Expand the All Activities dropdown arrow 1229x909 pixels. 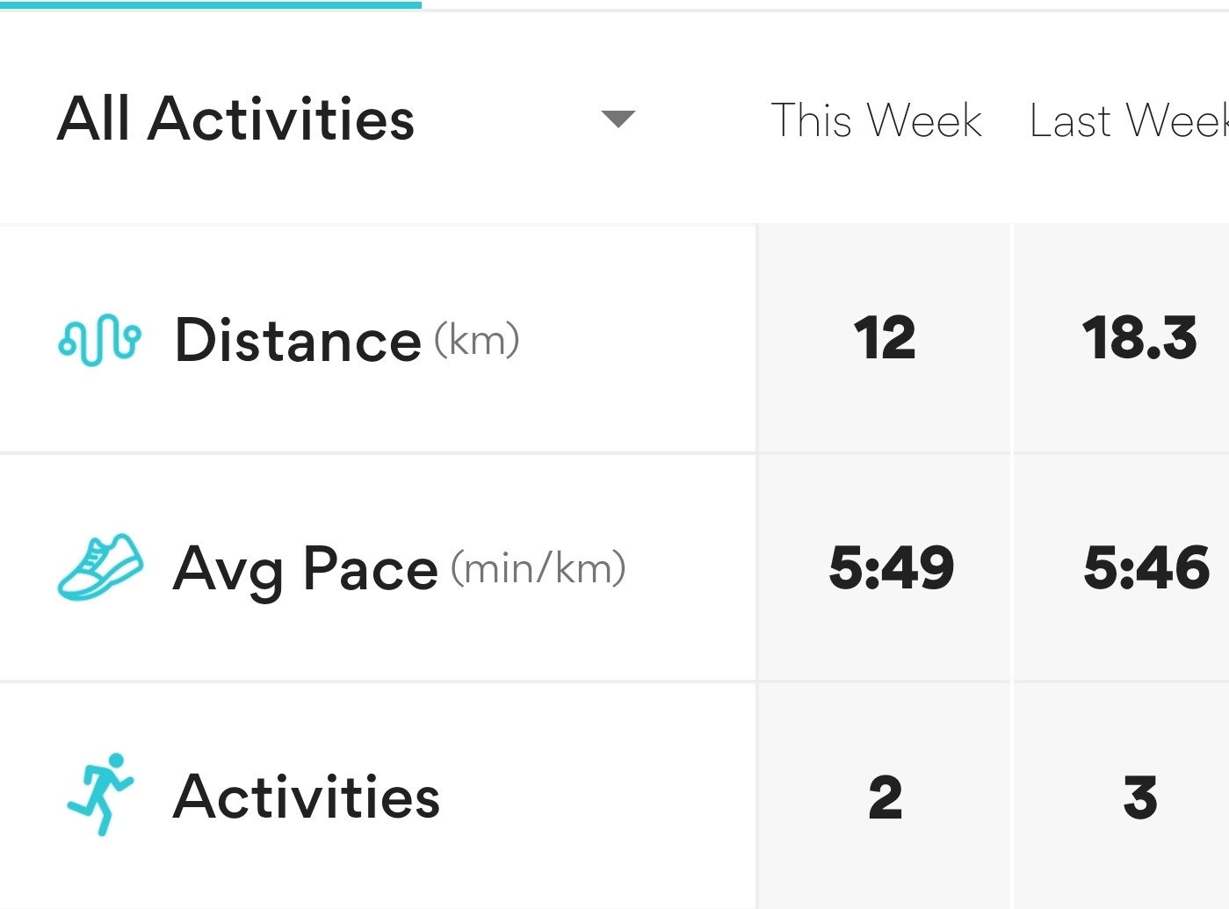(x=618, y=119)
